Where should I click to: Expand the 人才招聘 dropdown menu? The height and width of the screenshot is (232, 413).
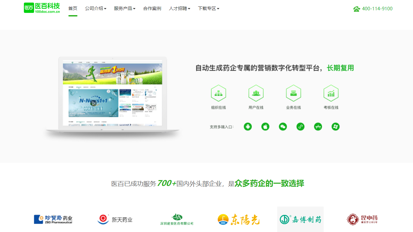(x=179, y=8)
